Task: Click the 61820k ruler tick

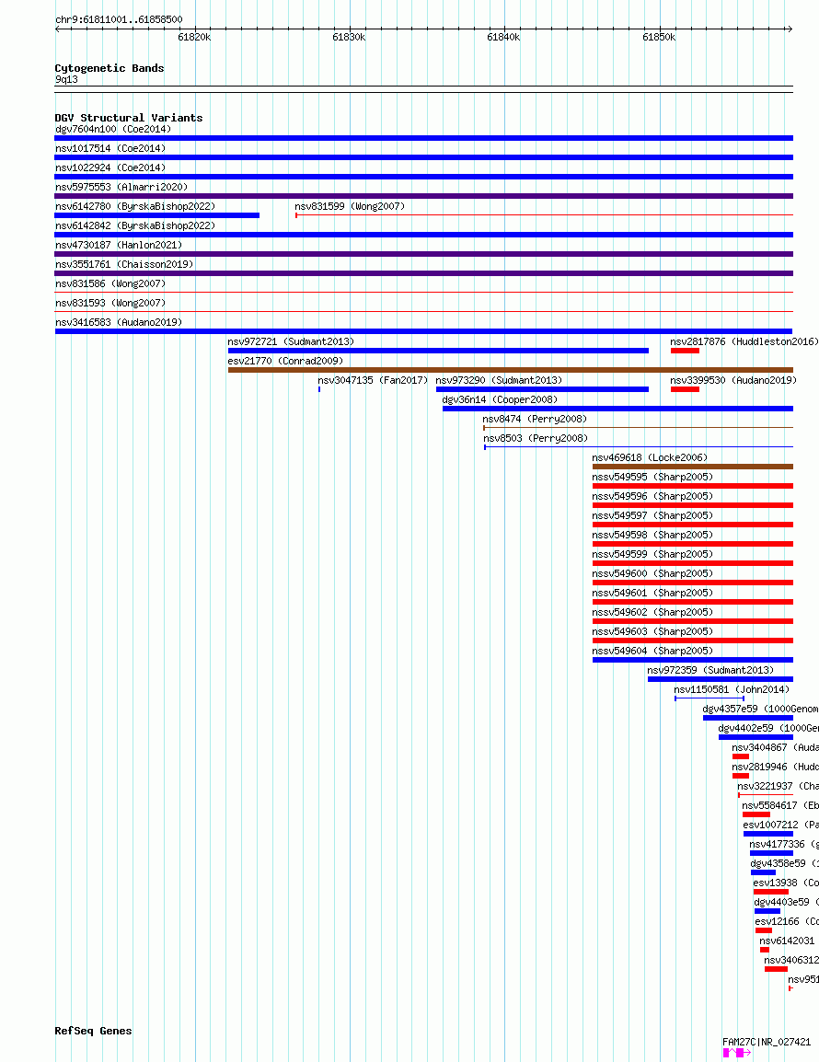Action: (194, 37)
